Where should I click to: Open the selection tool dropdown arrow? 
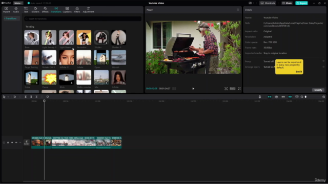(8, 97)
